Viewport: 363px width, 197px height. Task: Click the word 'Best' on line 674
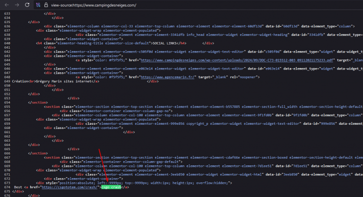click(18, 187)
